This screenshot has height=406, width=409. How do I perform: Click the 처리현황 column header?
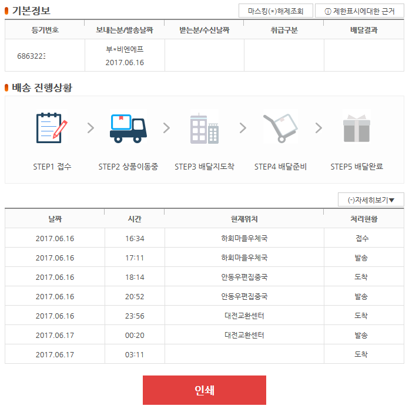pyautogui.click(x=363, y=219)
